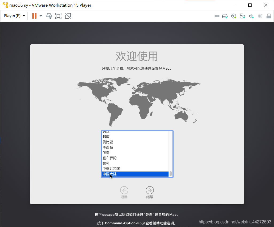Pause the virtual machine
Image resolution: width=274 pixels, height=227 pixels.
(x=34, y=16)
